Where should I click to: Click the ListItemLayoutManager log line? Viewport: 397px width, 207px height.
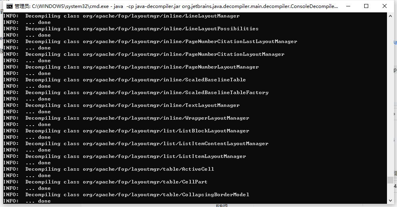(125, 156)
